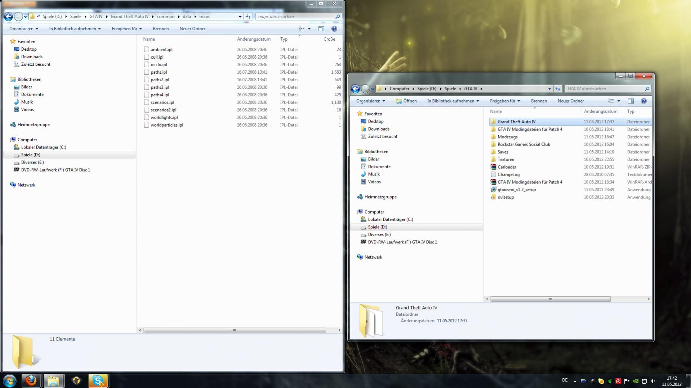Select Musik in maps window sidebar

tap(27, 102)
